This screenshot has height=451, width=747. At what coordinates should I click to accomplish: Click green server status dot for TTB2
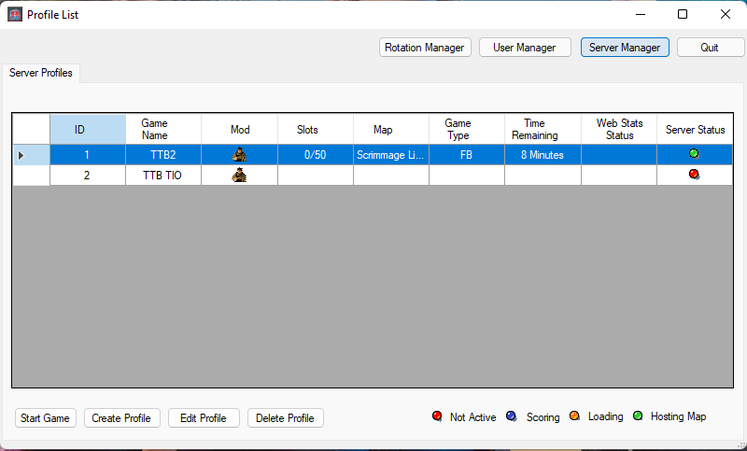pyautogui.click(x=694, y=153)
